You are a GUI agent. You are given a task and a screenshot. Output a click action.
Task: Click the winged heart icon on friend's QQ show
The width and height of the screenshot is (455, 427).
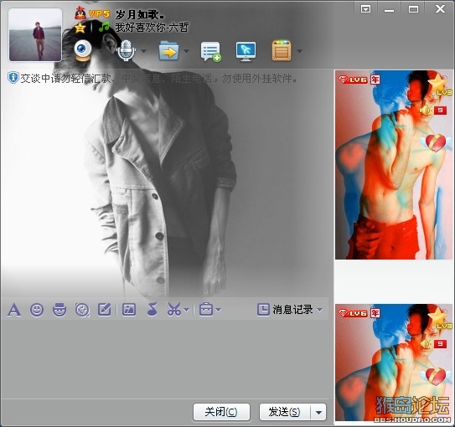tap(435, 142)
